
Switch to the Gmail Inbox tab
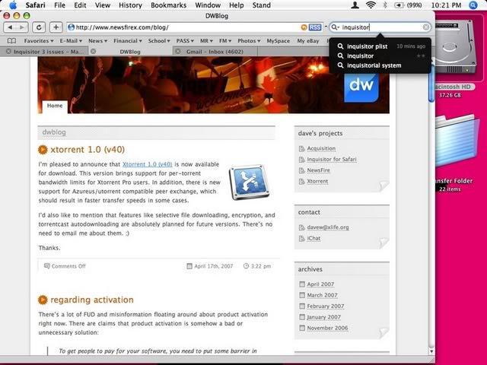(x=215, y=52)
